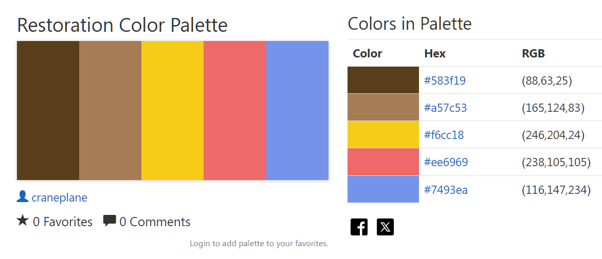Viewport: 602px width, 259px height.
Task: Click the star Favorites icon
Action: click(23, 221)
